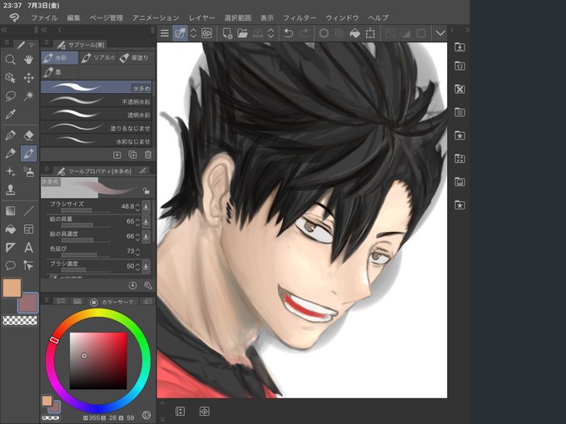
Task: Click the red hue marker on color wheel
Action: click(x=54, y=340)
